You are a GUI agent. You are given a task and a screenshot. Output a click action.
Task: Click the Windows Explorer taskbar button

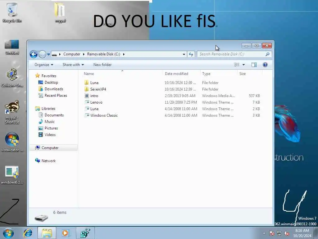pos(47,233)
